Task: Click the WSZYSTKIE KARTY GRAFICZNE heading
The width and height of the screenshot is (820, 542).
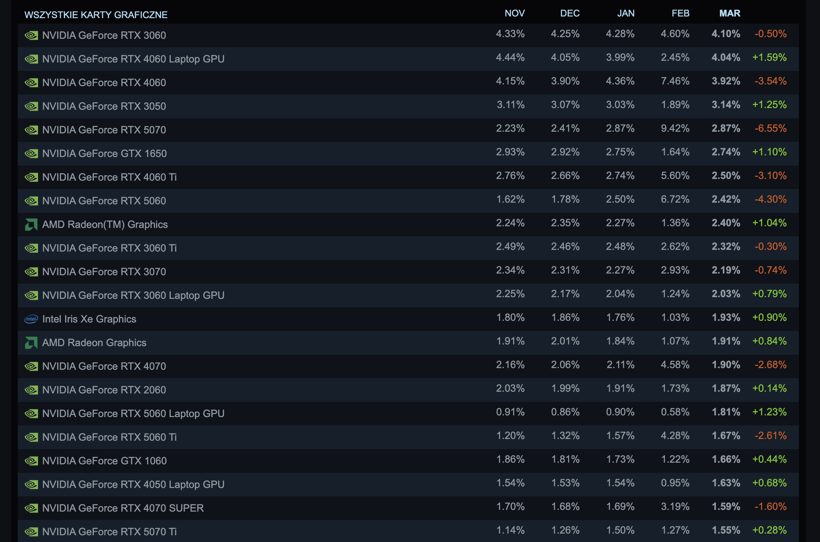Action: click(x=96, y=15)
